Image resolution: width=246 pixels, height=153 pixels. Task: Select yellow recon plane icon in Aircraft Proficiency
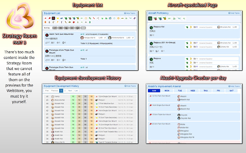click(165, 19)
